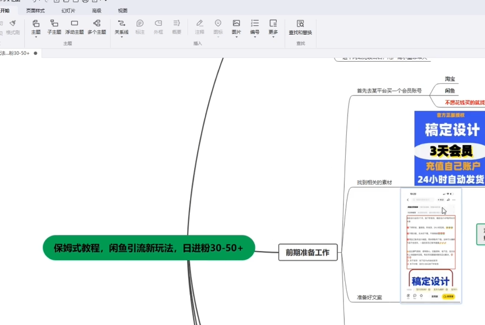This screenshot has height=325, width=485.
Task: Click the 多个主题 multiple topics icon
Action: coord(97,24)
